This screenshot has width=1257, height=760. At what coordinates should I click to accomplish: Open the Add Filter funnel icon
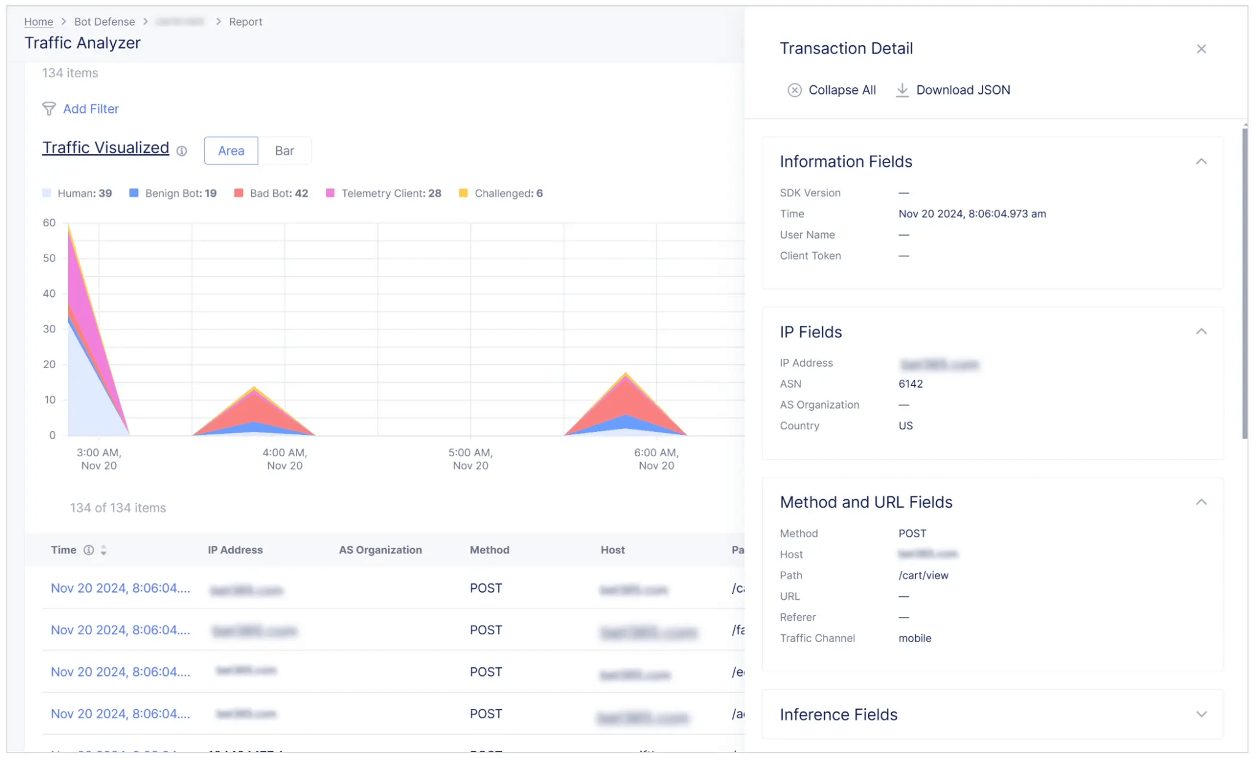(49, 109)
